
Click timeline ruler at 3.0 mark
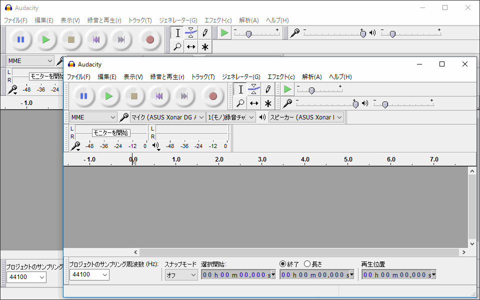(x=262, y=159)
